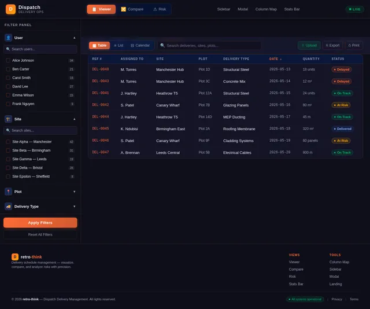This screenshot has width=370, height=309.
Task: Click the User filter person icon
Action: [x=8, y=38]
